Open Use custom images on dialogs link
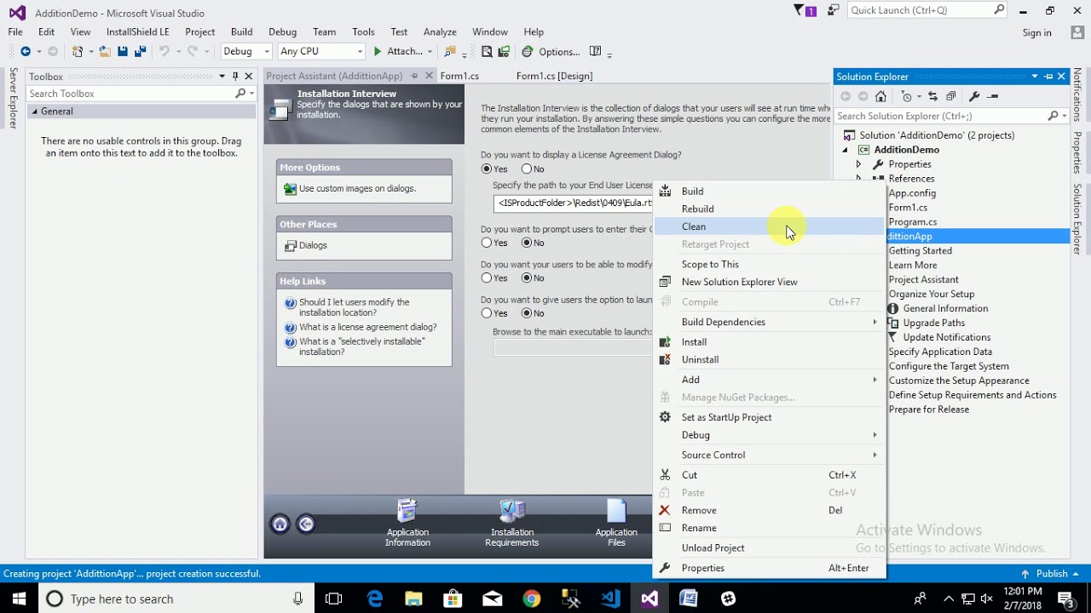The height and width of the screenshot is (613, 1091). [x=357, y=189]
